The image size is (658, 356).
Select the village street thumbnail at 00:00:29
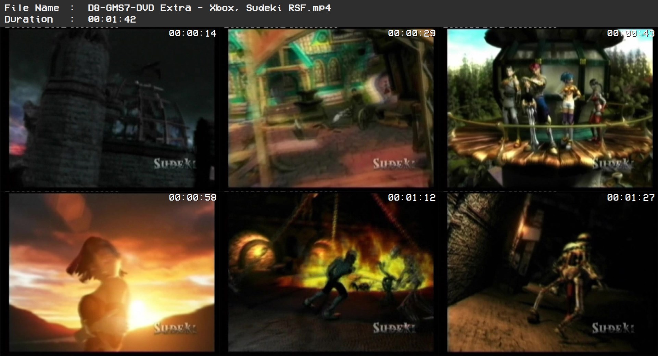point(330,108)
